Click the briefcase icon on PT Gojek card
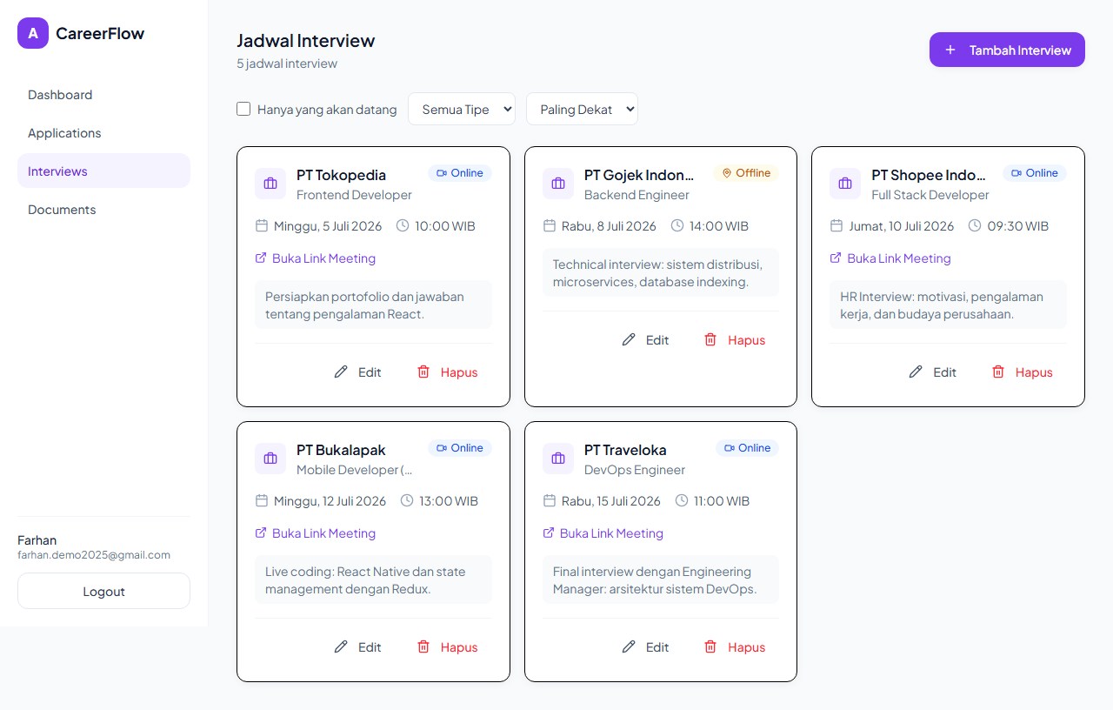 tap(558, 184)
